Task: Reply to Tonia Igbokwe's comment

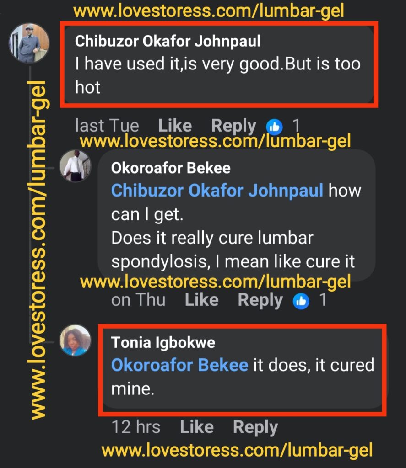Action: [x=255, y=428]
